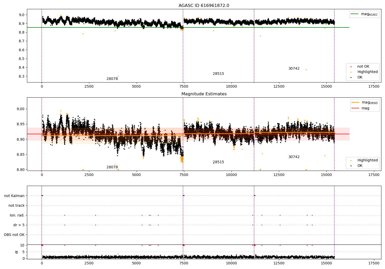Click the 2500 tick under the middle panel
Viewport: 385px width, 269px height.
point(89,175)
